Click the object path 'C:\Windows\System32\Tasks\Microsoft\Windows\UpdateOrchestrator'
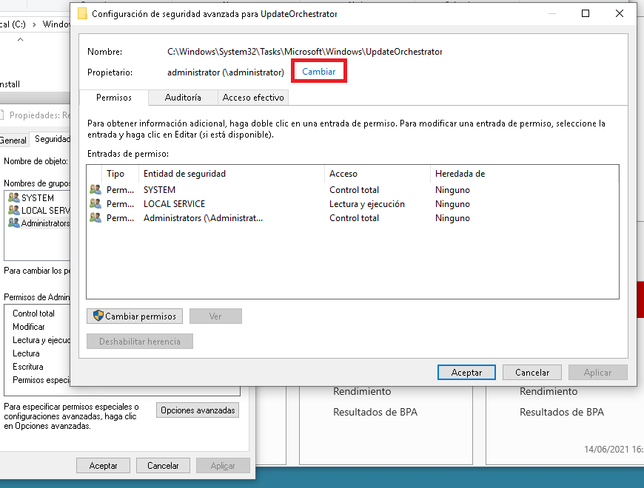This screenshot has width=644, height=488. click(x=304, y=52)
